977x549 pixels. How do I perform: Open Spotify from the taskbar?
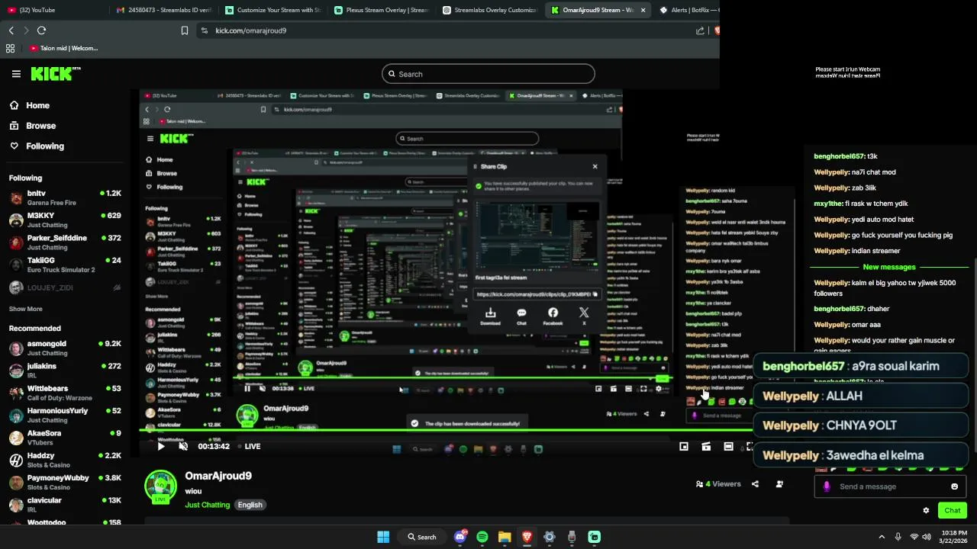[x=482, y=537]
